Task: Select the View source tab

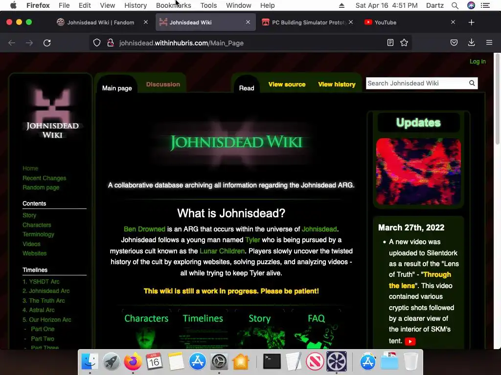Action: (287, 84)
